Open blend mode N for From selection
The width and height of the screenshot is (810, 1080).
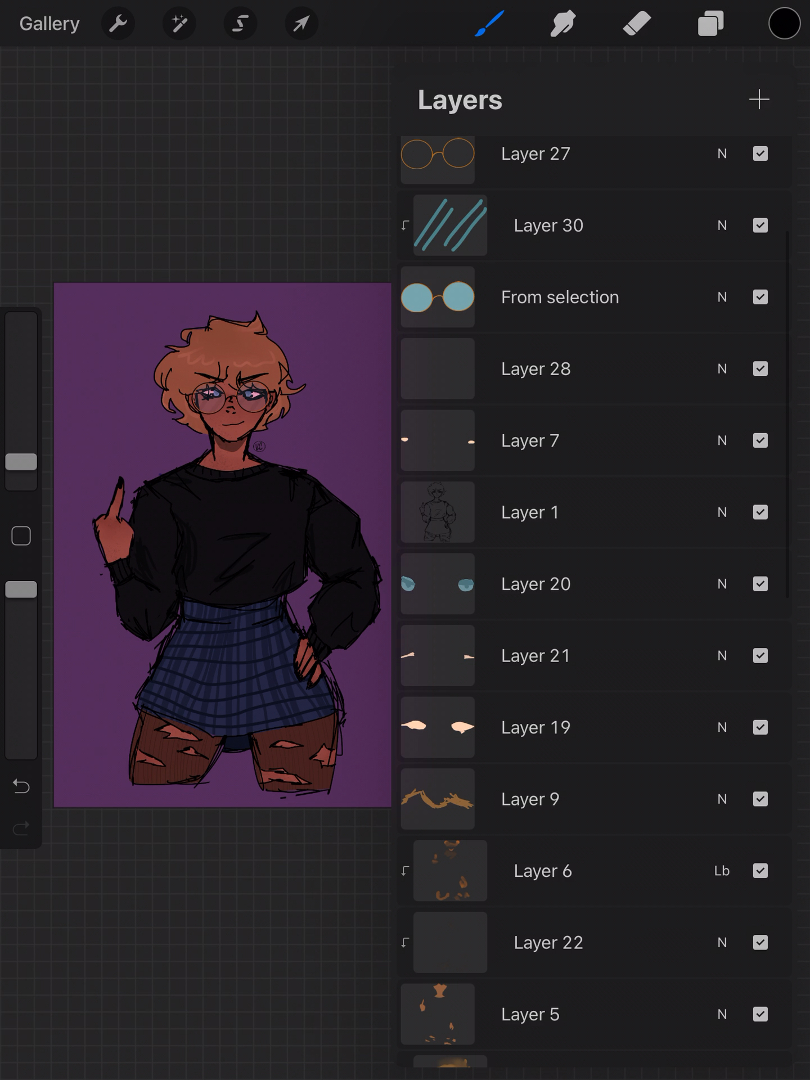click(x=722, y=297)
